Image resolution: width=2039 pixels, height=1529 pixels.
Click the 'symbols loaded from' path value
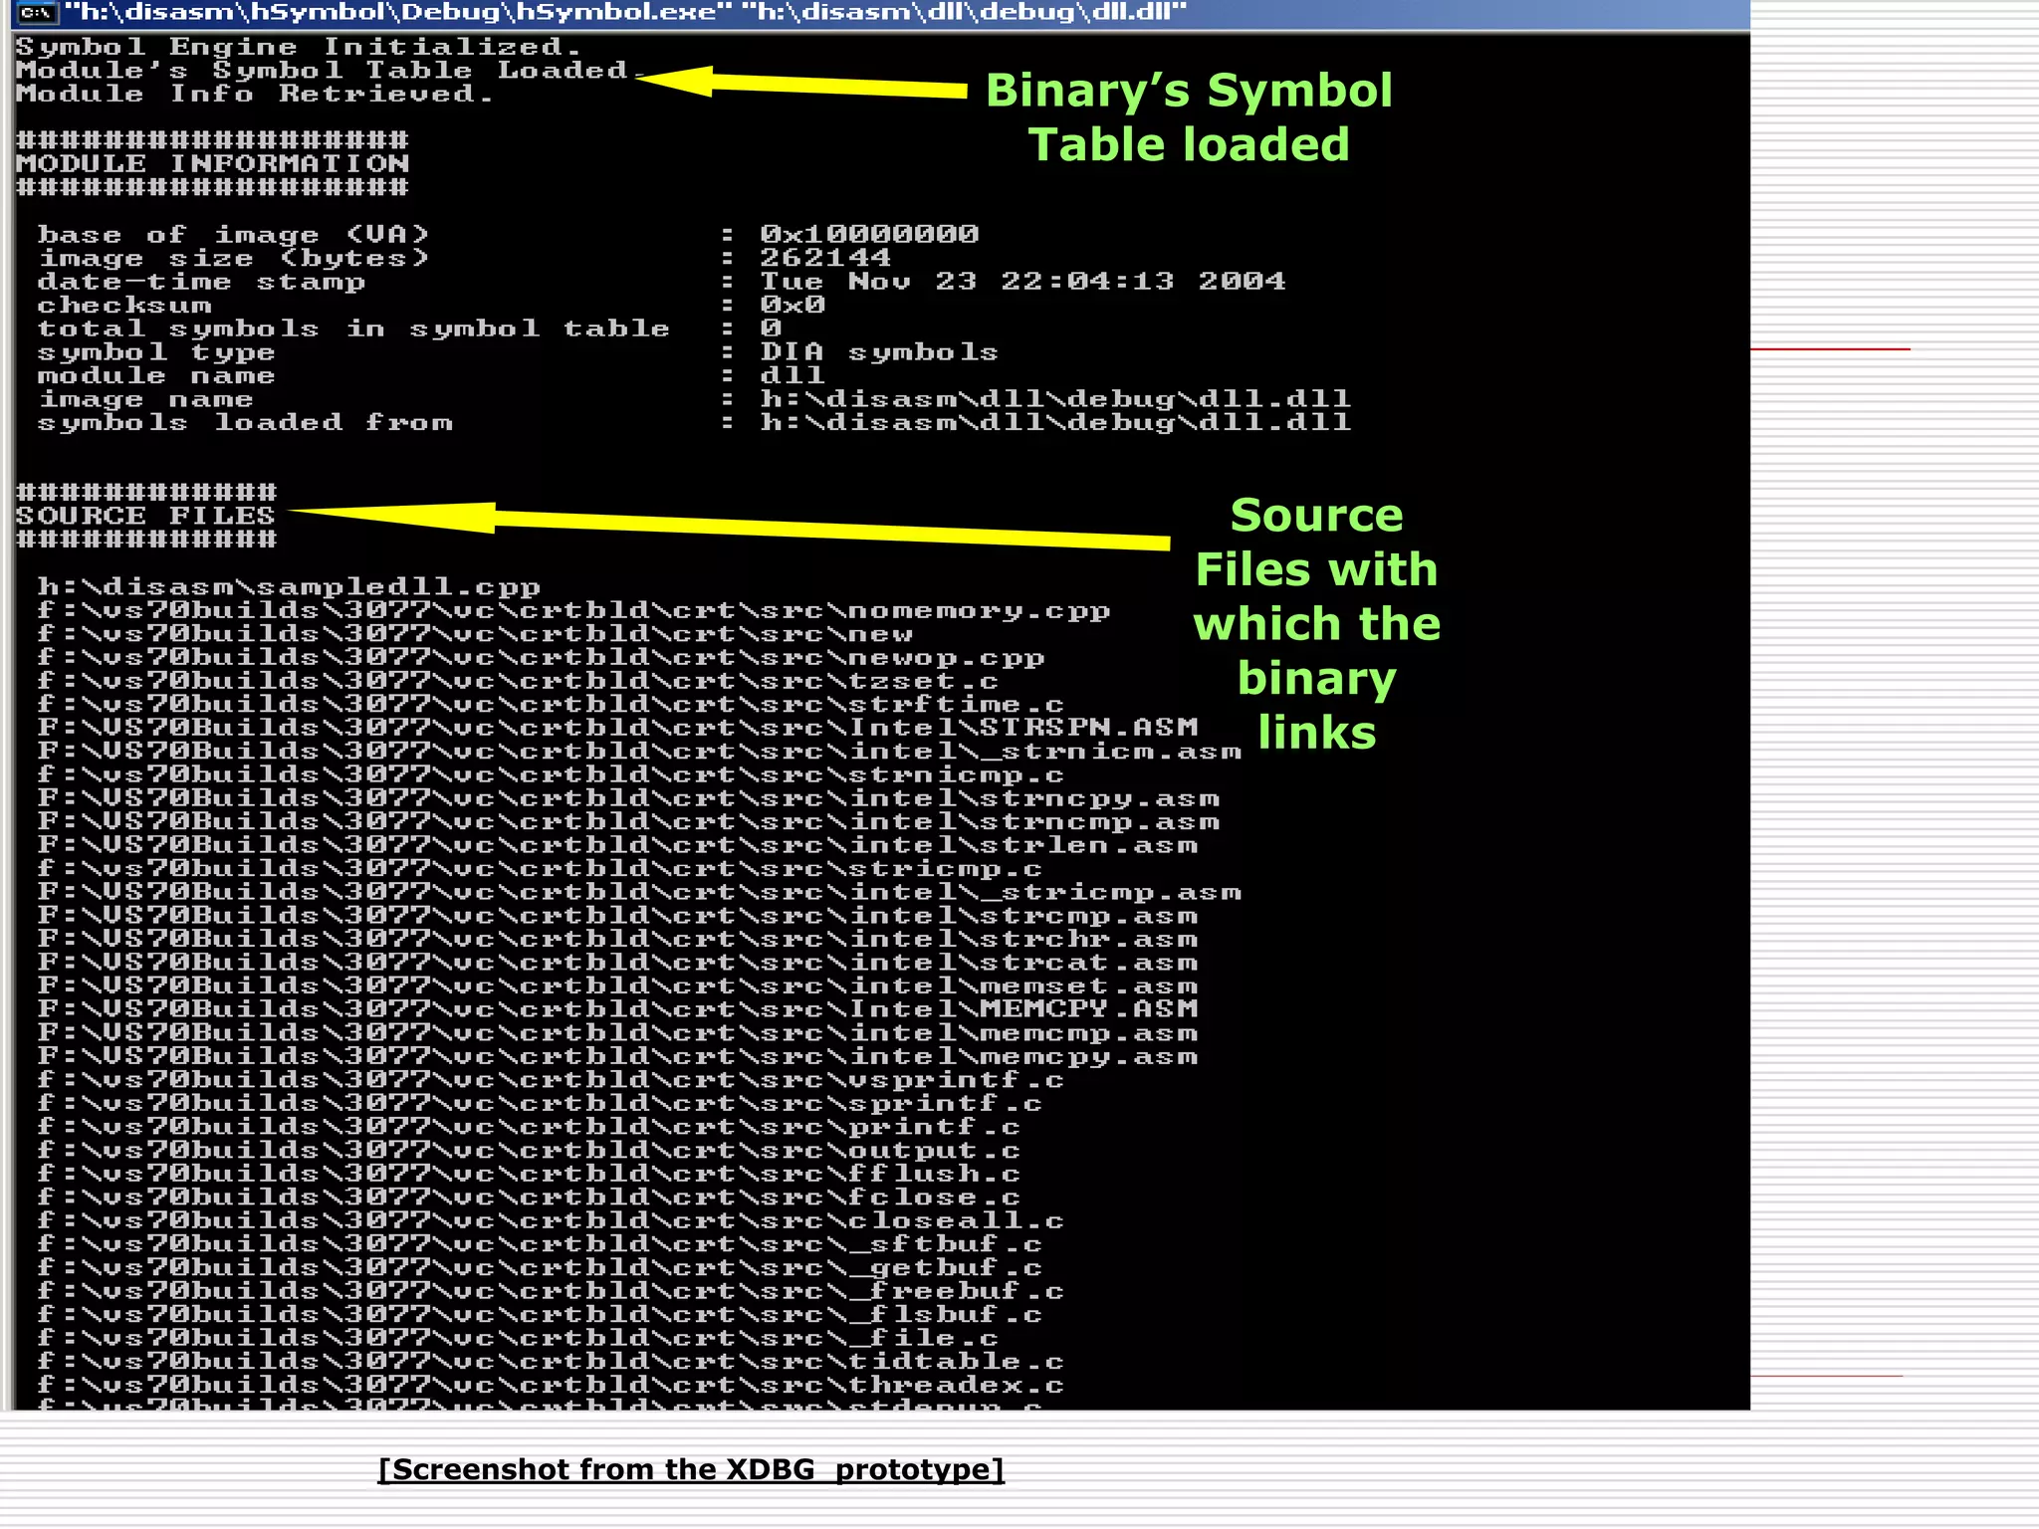(x=1055, y=423)
